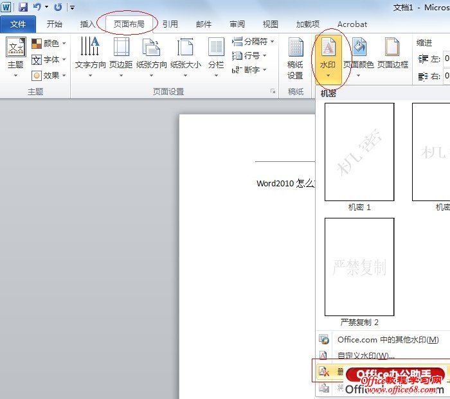Open the File (文件) tab
Image resolution: width=450 pixels, height=399 pixels.
[18, 24]
